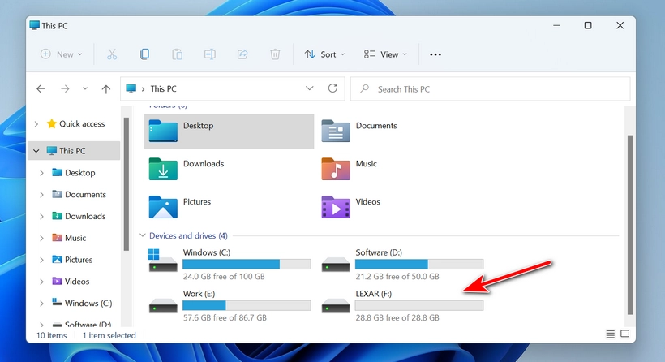Click the main pane vertical scrollbar

[x=630, y=225]
